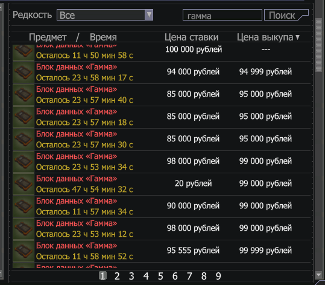Viewport: 325px width, 285px height.
Task: Click the scrollbar down arrow
Action: 318,275
